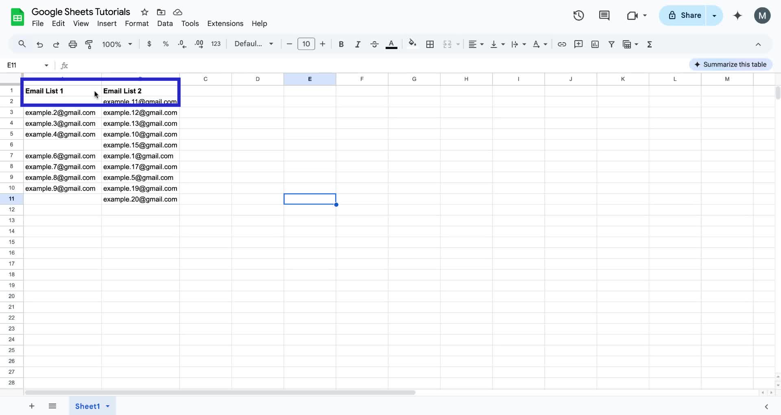Open the fill color picker

(412, 44)
